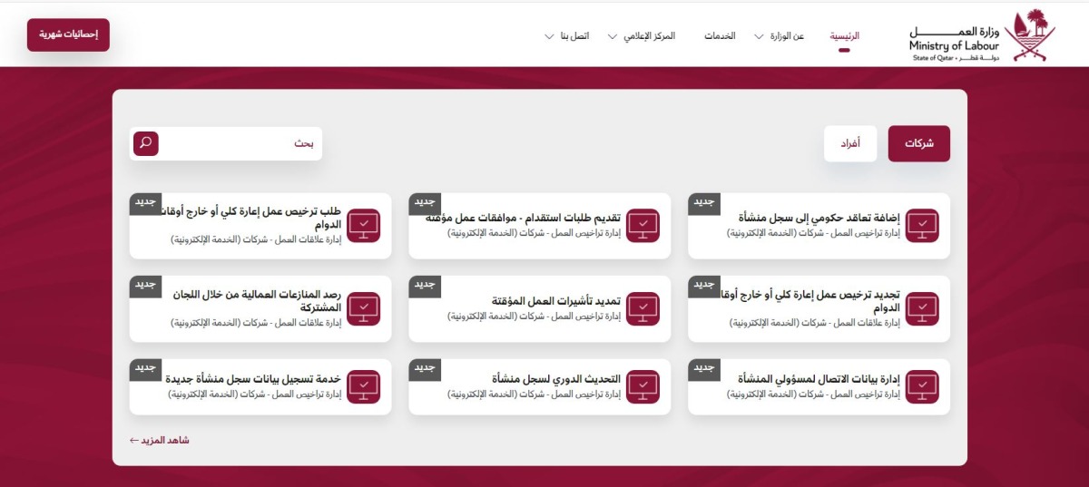
Task: Click monitor icon beside إضافة تعاقد حكومي
Action: tap(922, 226)
